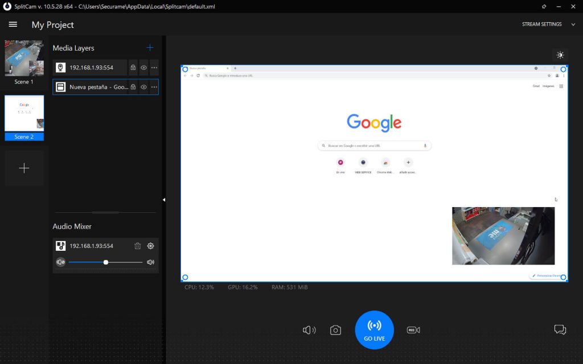Adjust the audio mixer volume slider

point(105,262)
